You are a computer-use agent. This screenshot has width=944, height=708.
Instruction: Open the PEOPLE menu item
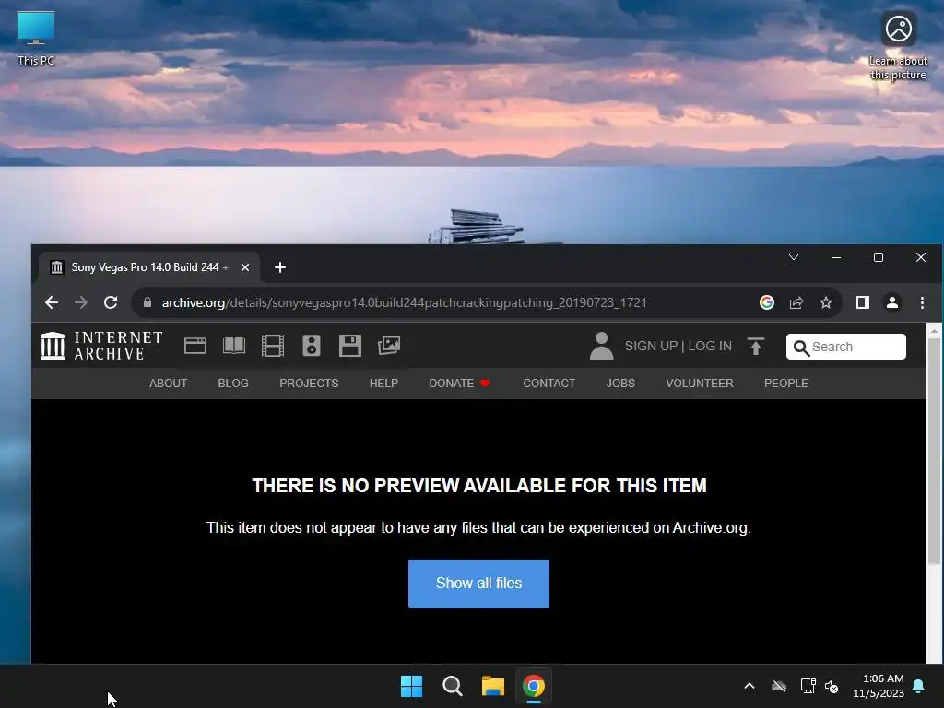(786, 383)
